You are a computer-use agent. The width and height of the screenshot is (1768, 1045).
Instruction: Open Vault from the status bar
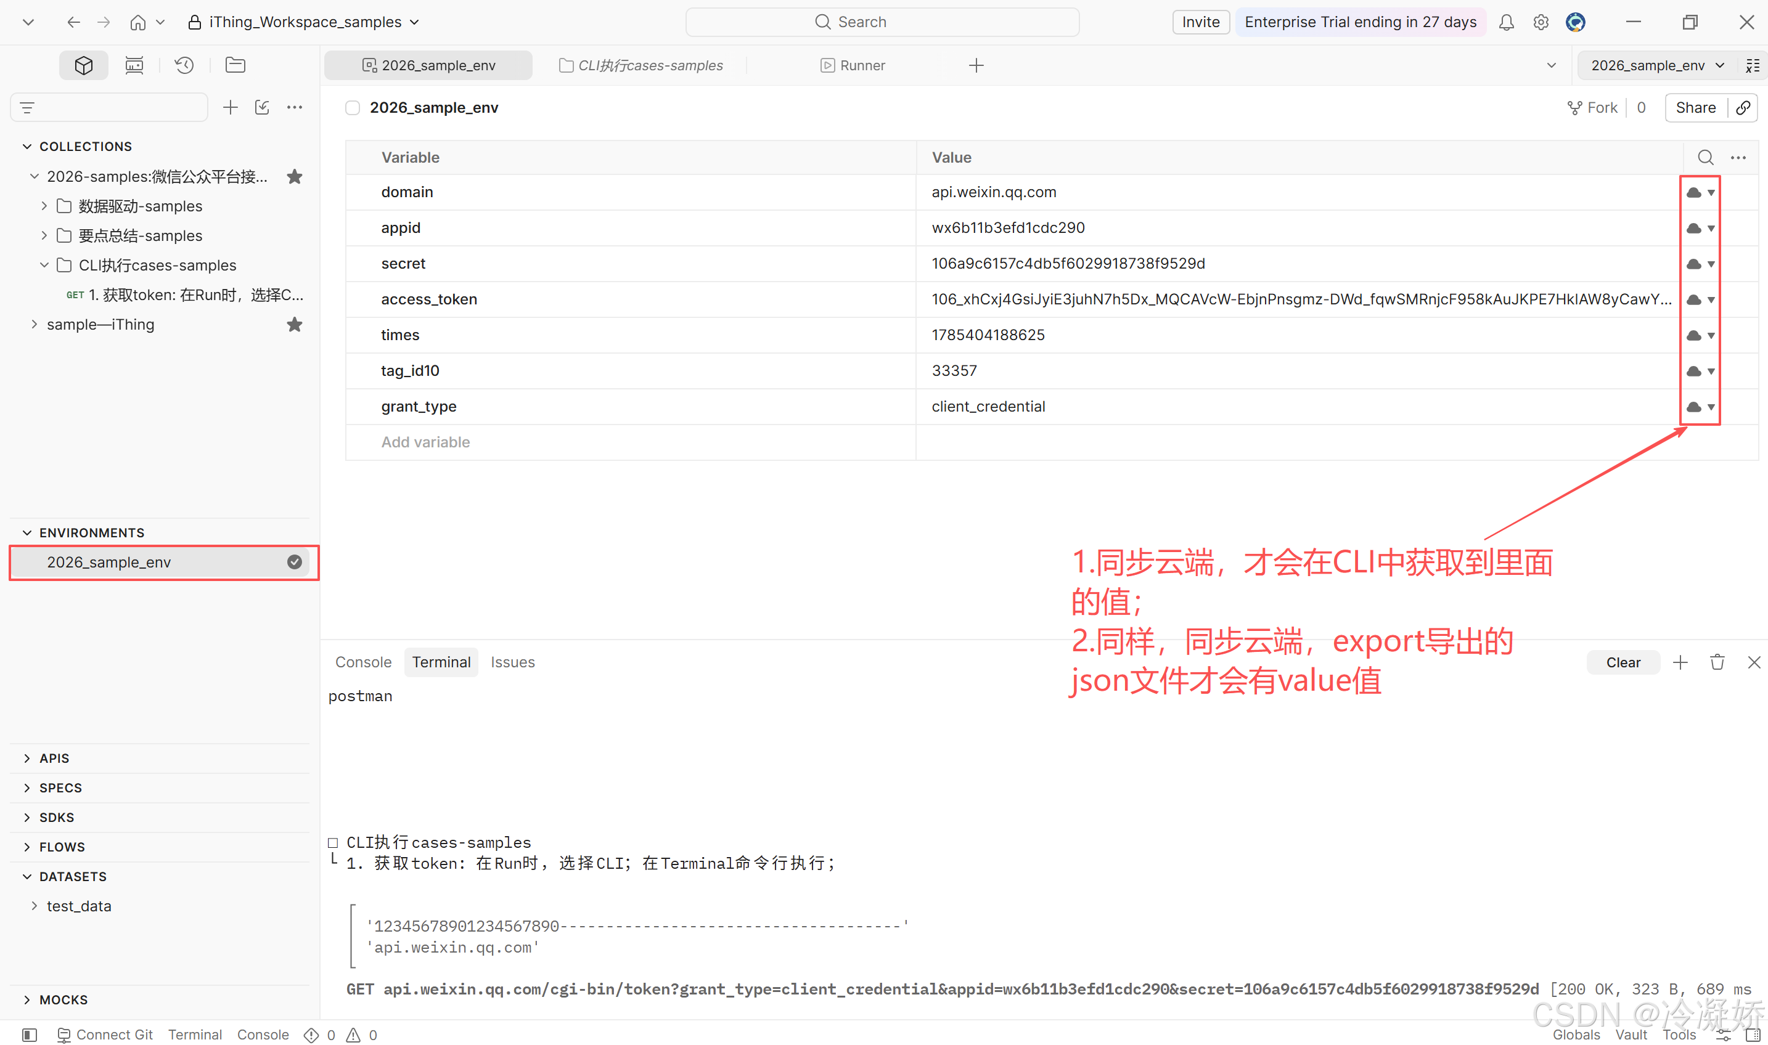coord(1631,1035)
